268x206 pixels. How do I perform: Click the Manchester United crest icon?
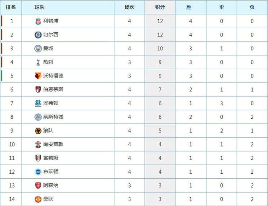[38, 199]
